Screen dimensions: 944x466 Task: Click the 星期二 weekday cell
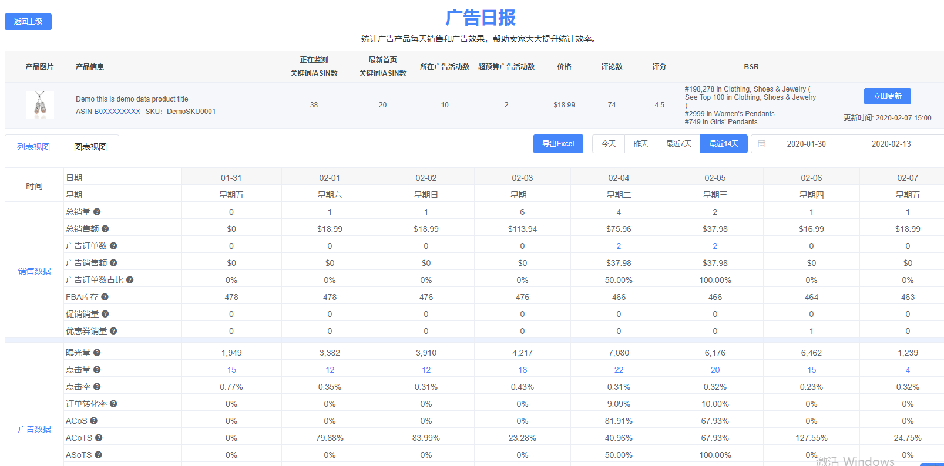click(619, 195)
